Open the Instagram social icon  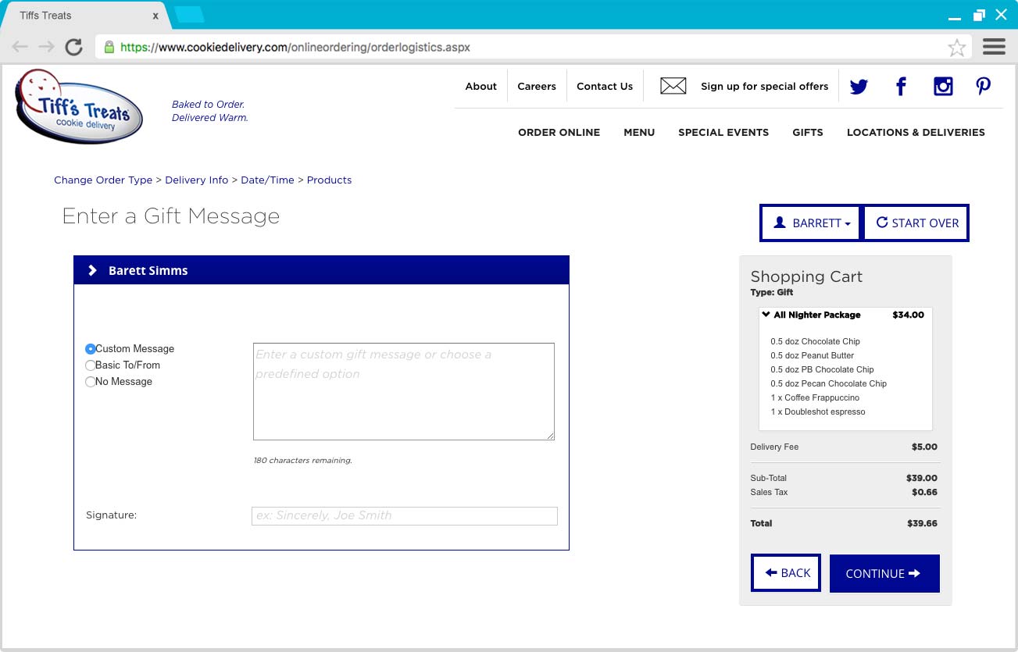[x=943, y=87]
